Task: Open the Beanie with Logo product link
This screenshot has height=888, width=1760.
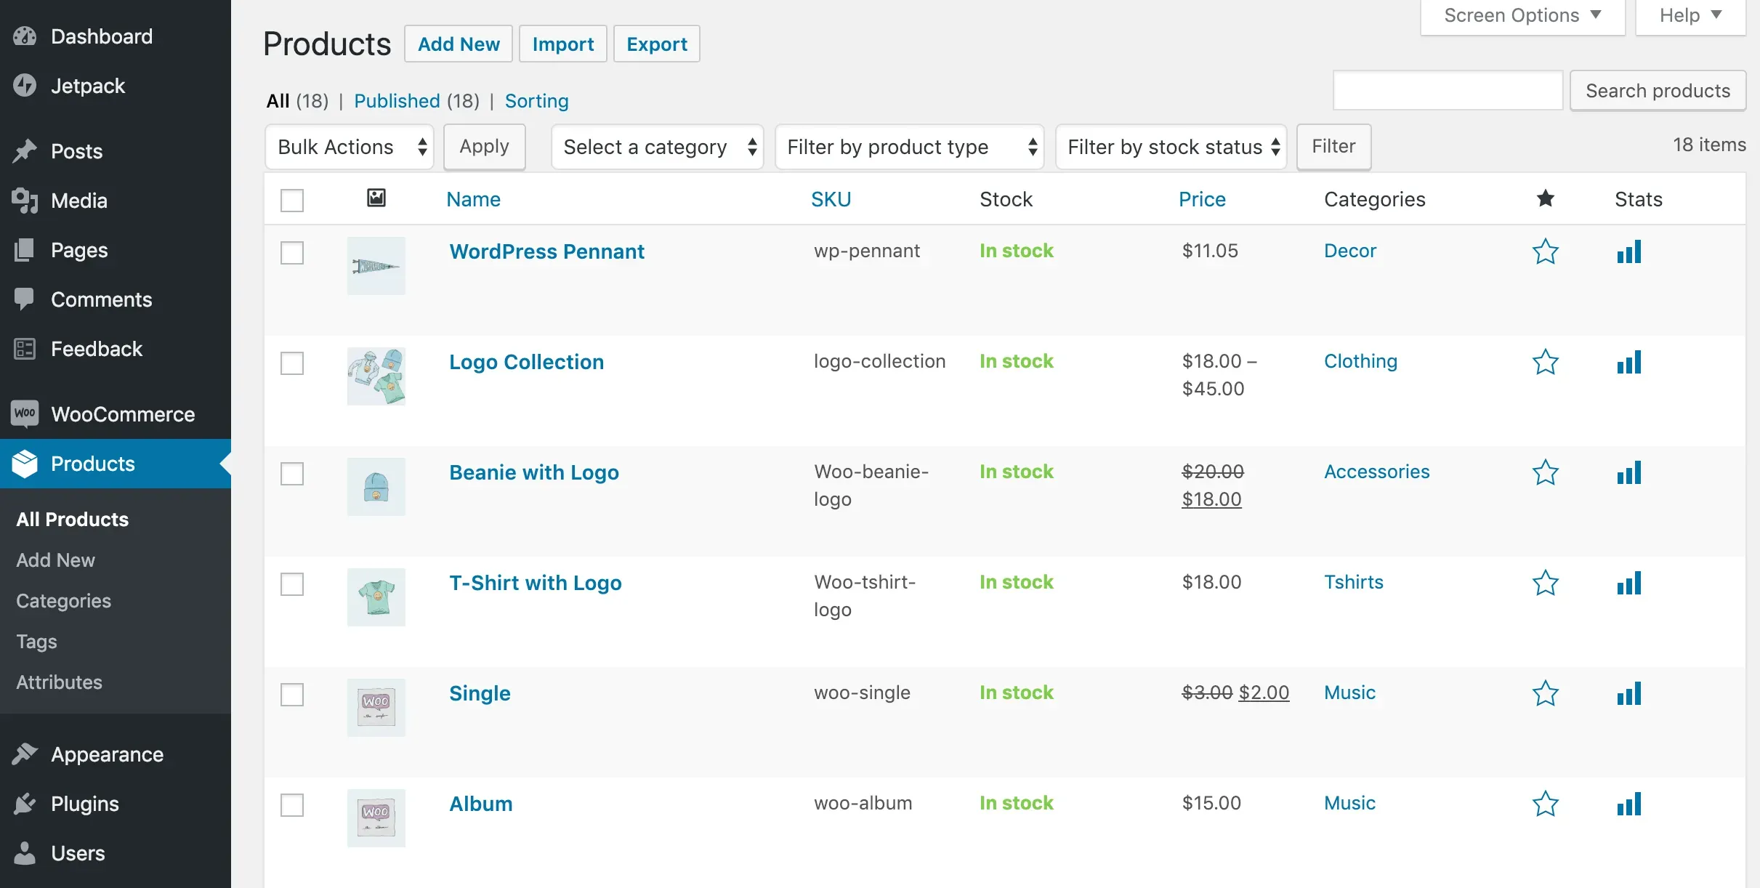Action: [533, 472]
